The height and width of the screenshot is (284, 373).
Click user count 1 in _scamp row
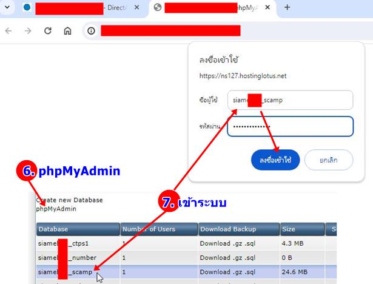pos(124,272)
